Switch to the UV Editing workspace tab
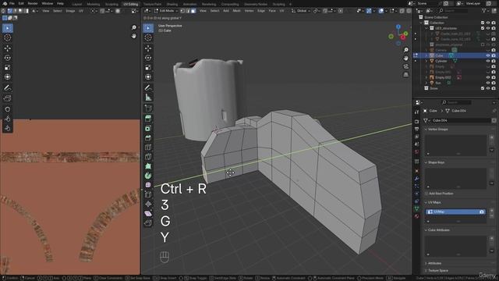This screenshot has height=281, width=499. click(x=131, y=4)
